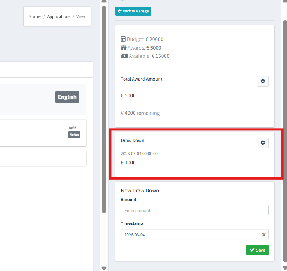Focus the Amount input field
The height and width of the screenshot is (271, 287).
tap(195, 210)
